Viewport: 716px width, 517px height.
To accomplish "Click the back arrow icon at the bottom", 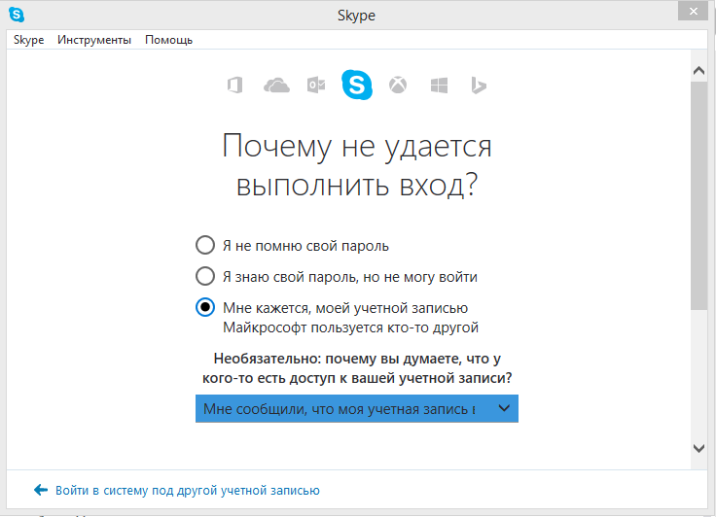I will [41, 490].
